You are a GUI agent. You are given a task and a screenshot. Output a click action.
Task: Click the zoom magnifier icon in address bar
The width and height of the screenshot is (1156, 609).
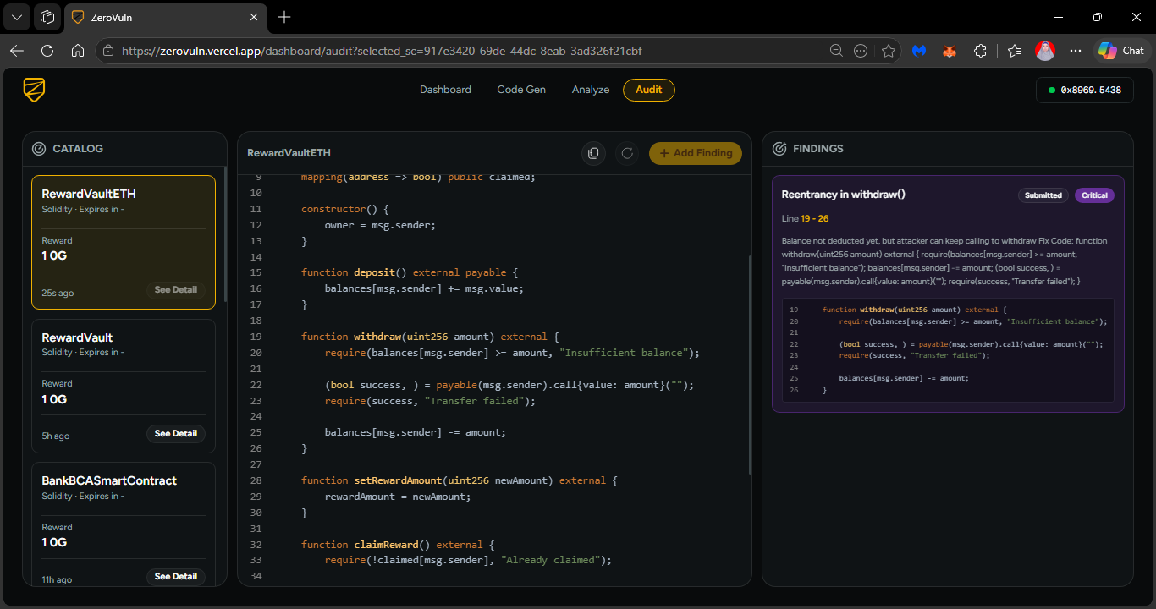(x=836, y=51)
